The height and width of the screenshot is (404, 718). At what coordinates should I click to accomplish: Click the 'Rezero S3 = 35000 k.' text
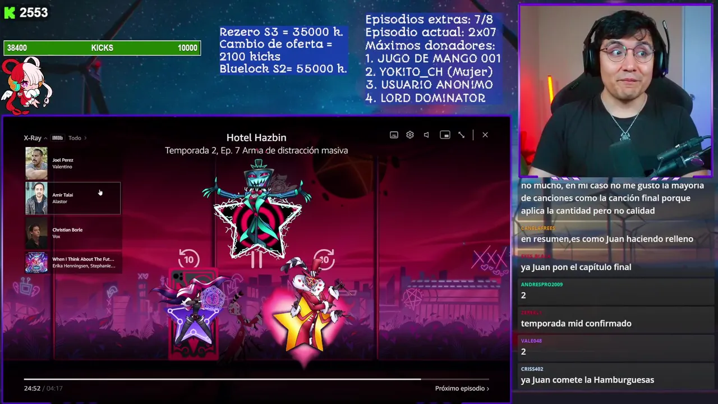pyautogui.click(x=281, y=32)
